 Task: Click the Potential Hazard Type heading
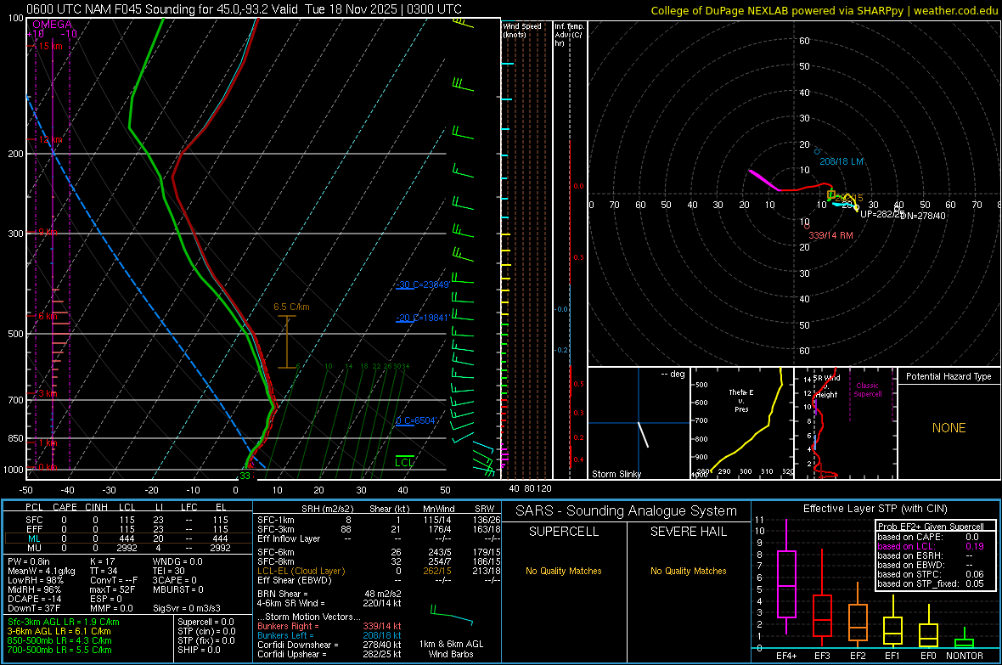949,376
